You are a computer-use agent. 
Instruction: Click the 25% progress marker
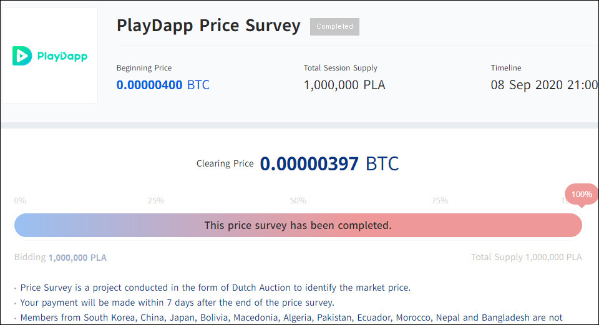[156, 201]
